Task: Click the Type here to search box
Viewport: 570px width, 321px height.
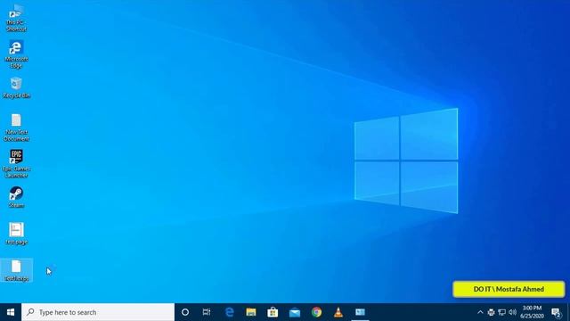Action: [98, 312]
